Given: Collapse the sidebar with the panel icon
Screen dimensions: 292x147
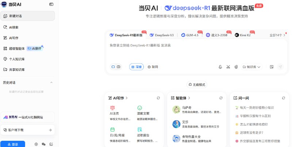Looking at the screenshot, I should [x=51, y=4].
